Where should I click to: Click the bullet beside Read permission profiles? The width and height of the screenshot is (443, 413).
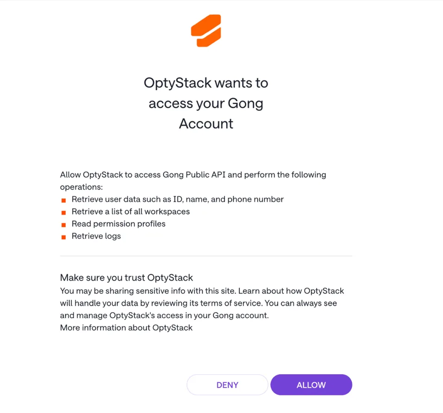pos(63,225)
